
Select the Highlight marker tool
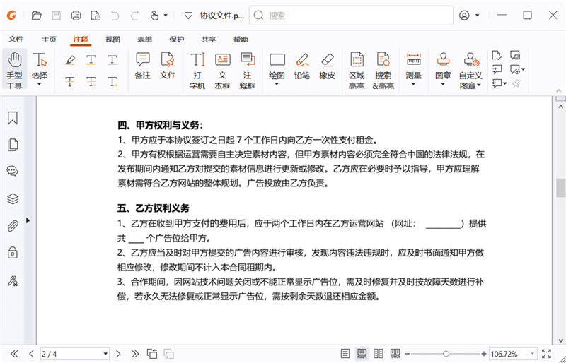(x=70, y=60)
